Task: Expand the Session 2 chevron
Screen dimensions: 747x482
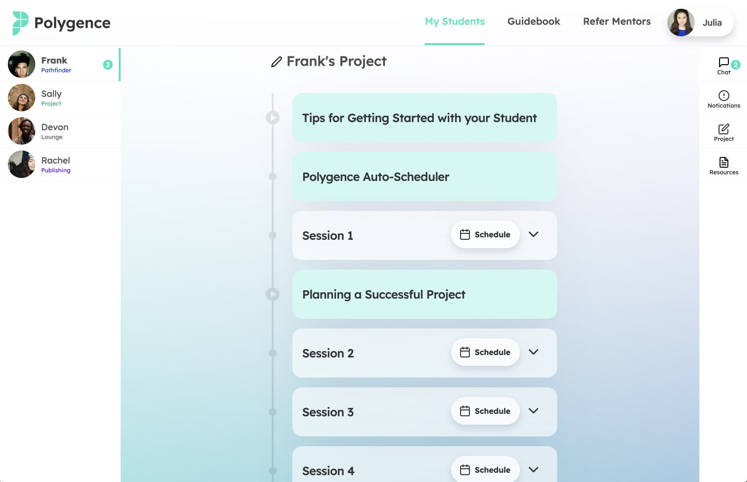Action: click(534, 352)
